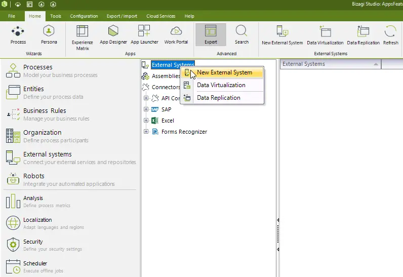Switch to the Configuration tab
The height and width of the screenshot is (277, 403).
click(x=84, y=16)
